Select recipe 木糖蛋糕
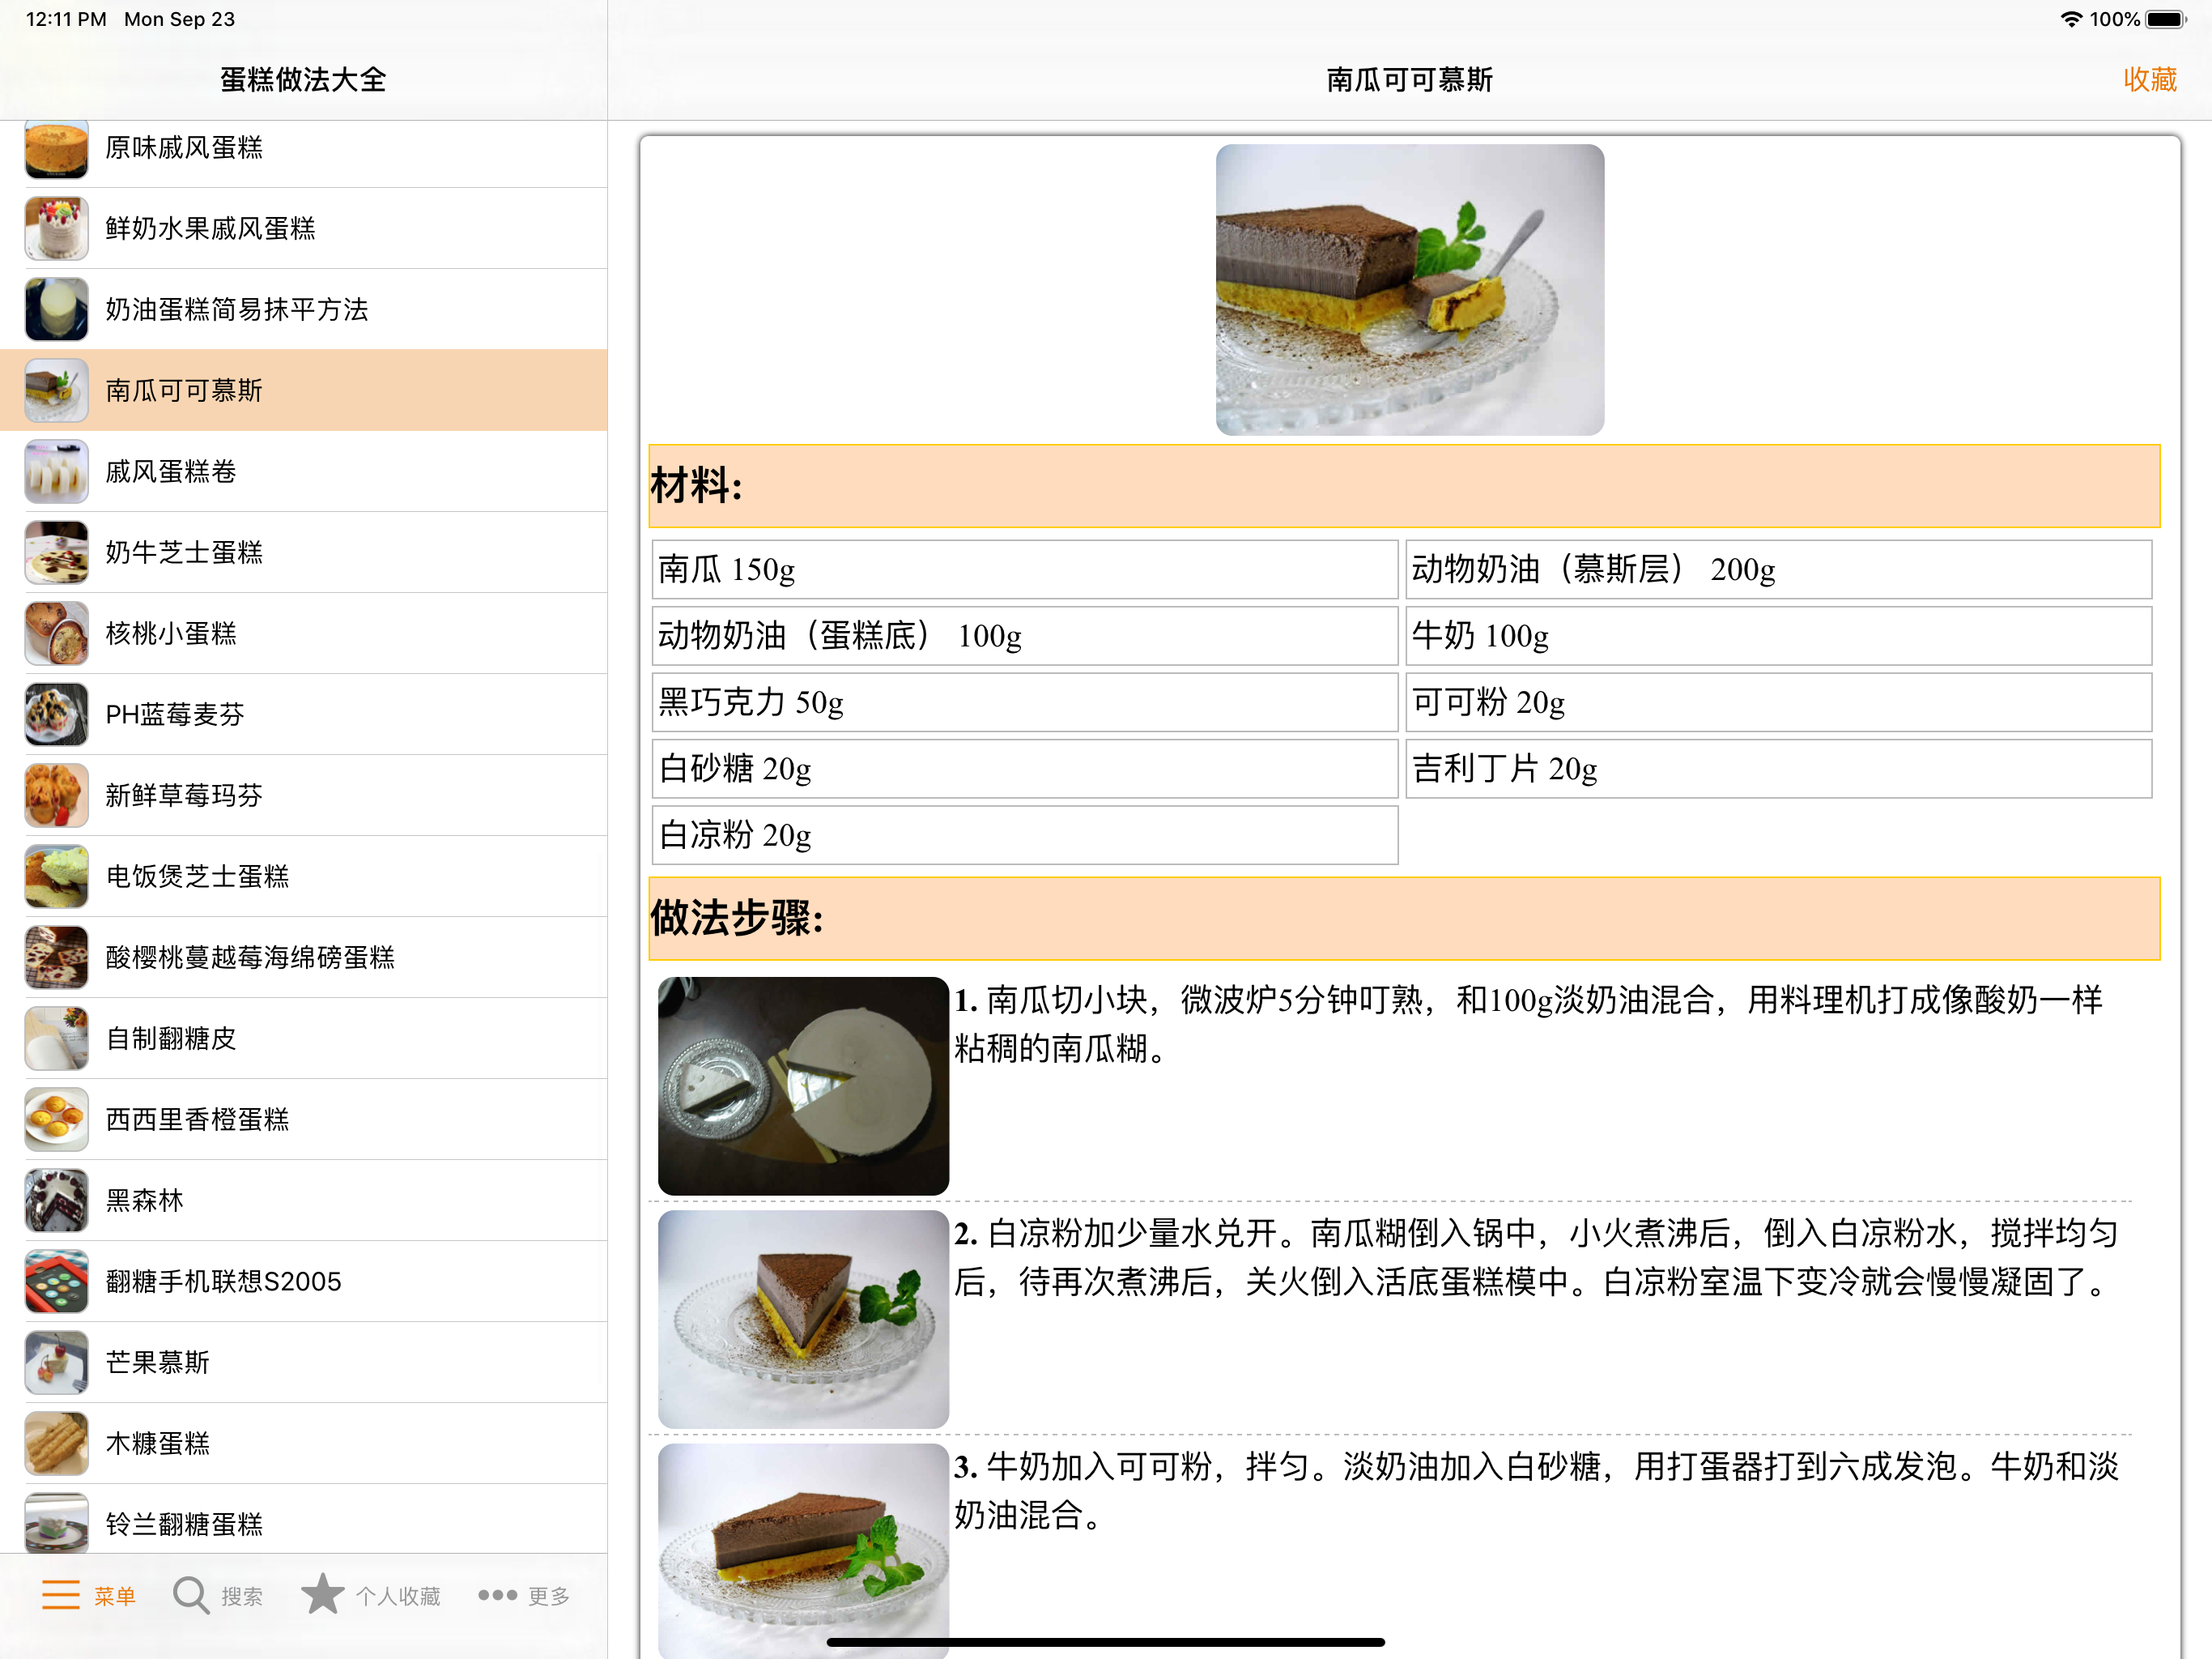2212x1659 pixels. [x=158, y=1444]
